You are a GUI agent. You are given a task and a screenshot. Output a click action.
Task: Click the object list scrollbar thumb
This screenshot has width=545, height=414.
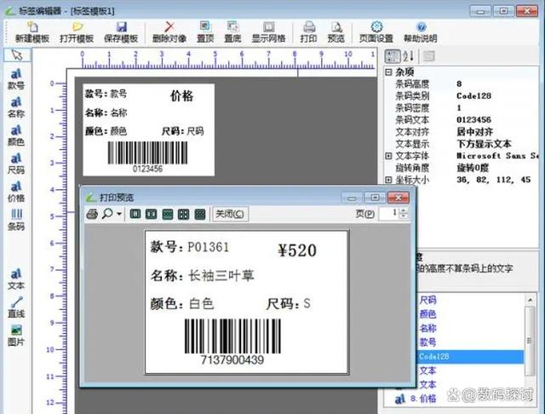point(530,341)
